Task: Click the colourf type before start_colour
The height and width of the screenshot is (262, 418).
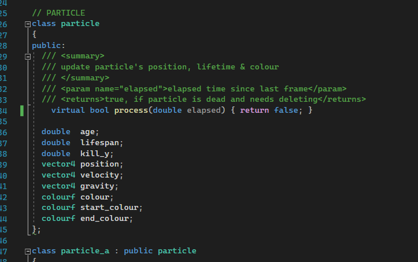Action: 58,208
